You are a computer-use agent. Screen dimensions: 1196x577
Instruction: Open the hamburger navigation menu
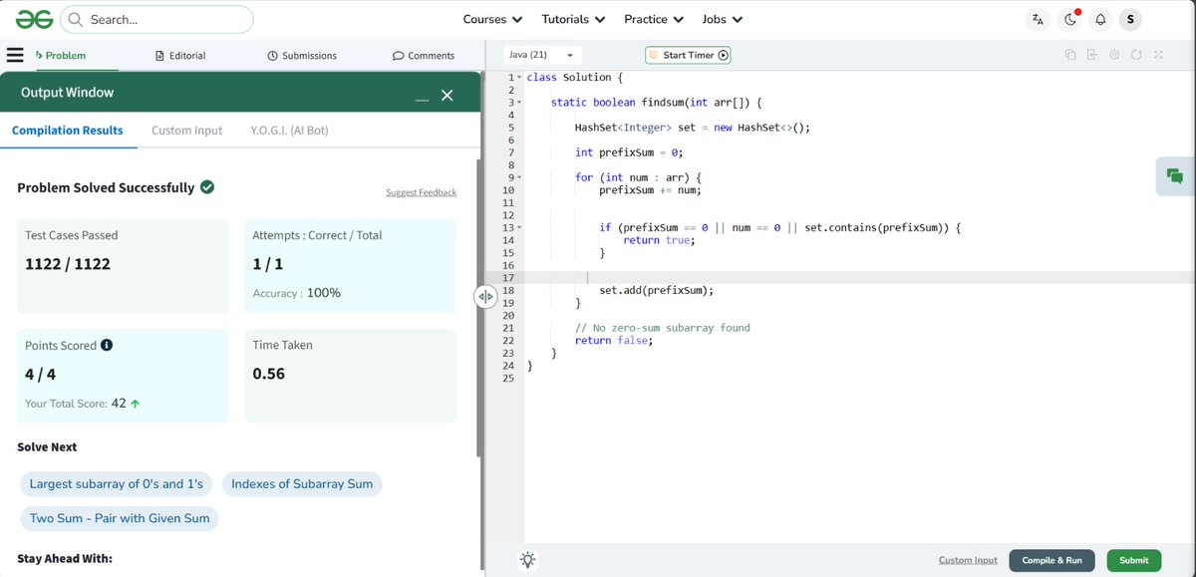(x=16, y=55)
